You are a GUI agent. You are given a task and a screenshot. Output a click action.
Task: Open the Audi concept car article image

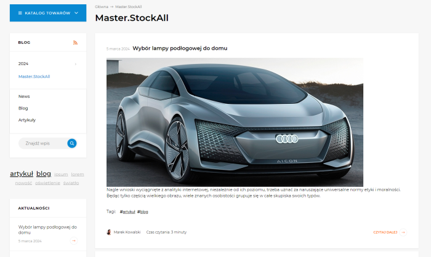235,122
